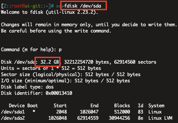Select the /dev/sda2 device entry
This screenshot has height=123, width=178.
pyautogui.click(x=13, y=118)
